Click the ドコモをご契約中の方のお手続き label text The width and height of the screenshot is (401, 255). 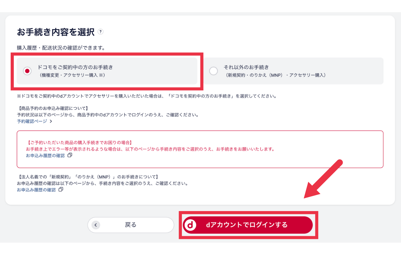pyautogui.click(x=75, y=67)
